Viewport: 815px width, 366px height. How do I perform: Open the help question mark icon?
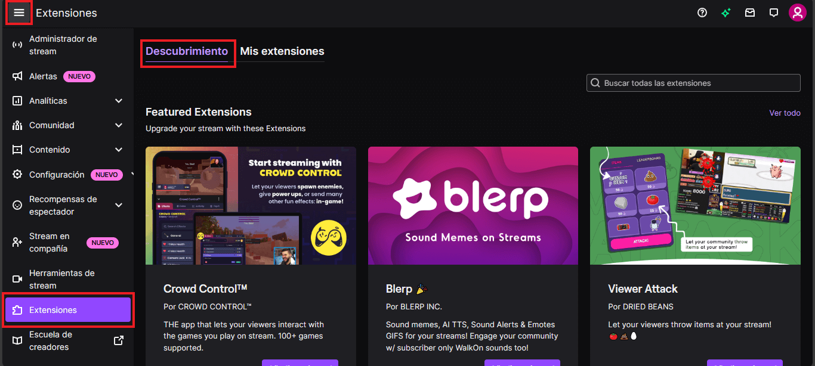702,13
